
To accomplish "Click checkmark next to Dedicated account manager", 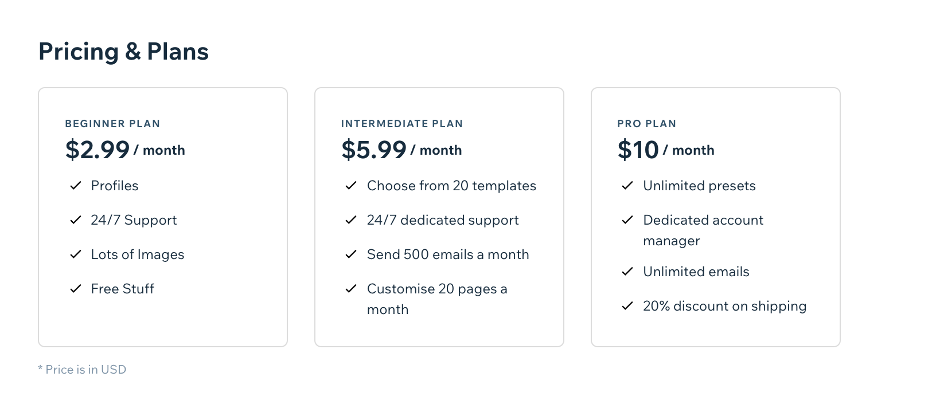I will [x=627, y=220].
